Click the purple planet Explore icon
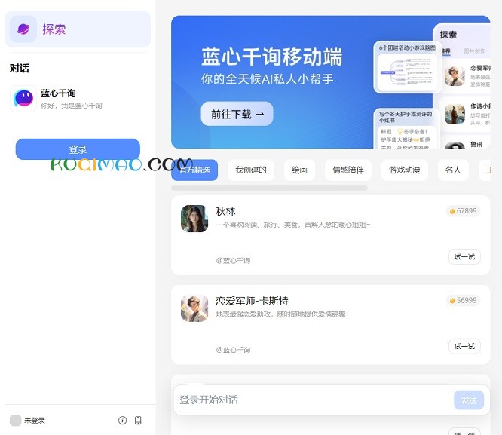The height and width of the screenshot is (435, 502). pos(23,29)
